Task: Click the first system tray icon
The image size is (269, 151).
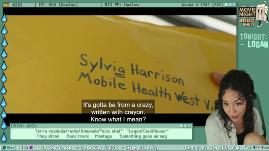Action: click(247, 148)
